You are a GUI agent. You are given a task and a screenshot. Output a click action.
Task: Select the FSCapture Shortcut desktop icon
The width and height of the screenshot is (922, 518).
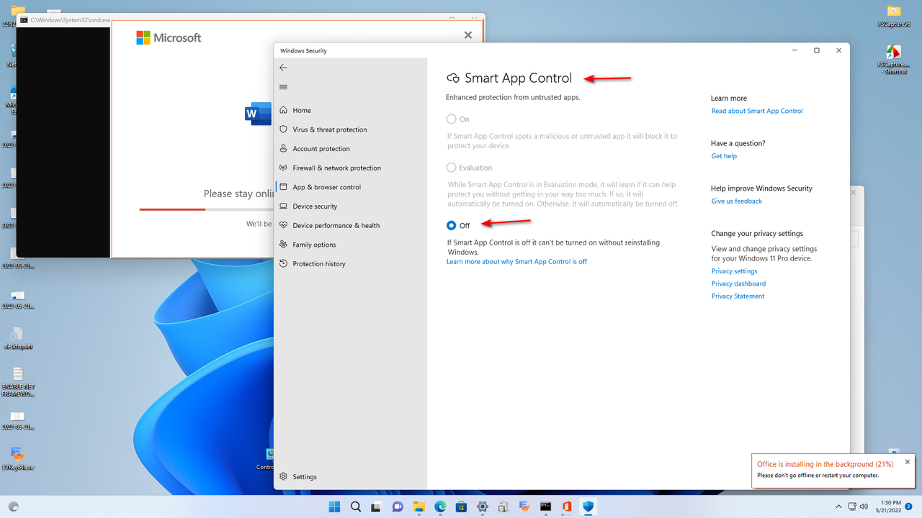(894, 60)
